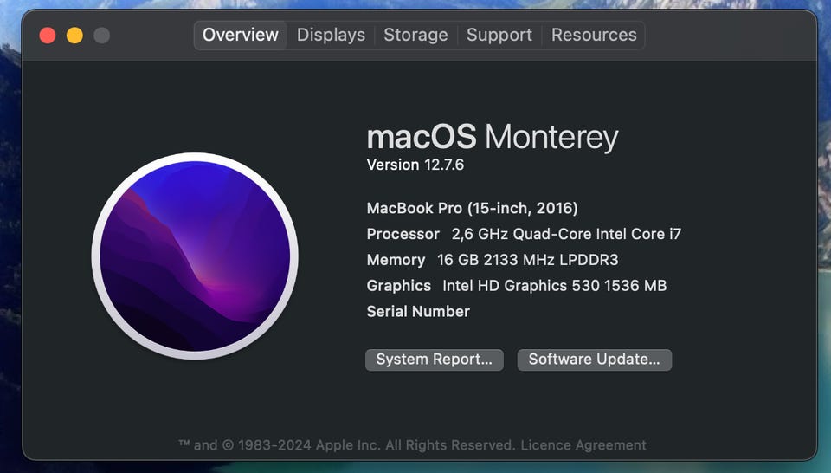Show the Resources tab
Viewport: 831px width, 473px height.
tap(594, 36)
